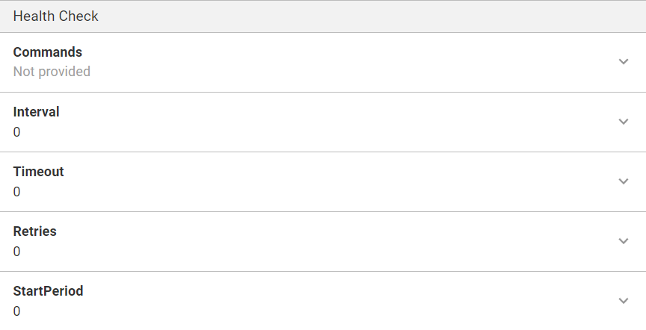Click empty middle area of Interval panel
Image resolution: width=646 pixels, height=330 pixels.
coord(323,122)
